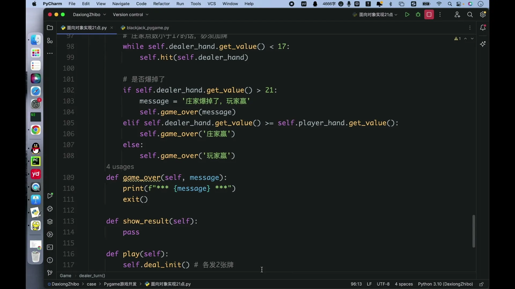Screen dimensions: 515x289
Task: Open the Git tool window icon
Action: pos(50,273)
